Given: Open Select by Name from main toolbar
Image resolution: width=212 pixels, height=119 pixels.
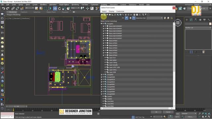Looking at the screenshot, I should [x=41, y=9].
